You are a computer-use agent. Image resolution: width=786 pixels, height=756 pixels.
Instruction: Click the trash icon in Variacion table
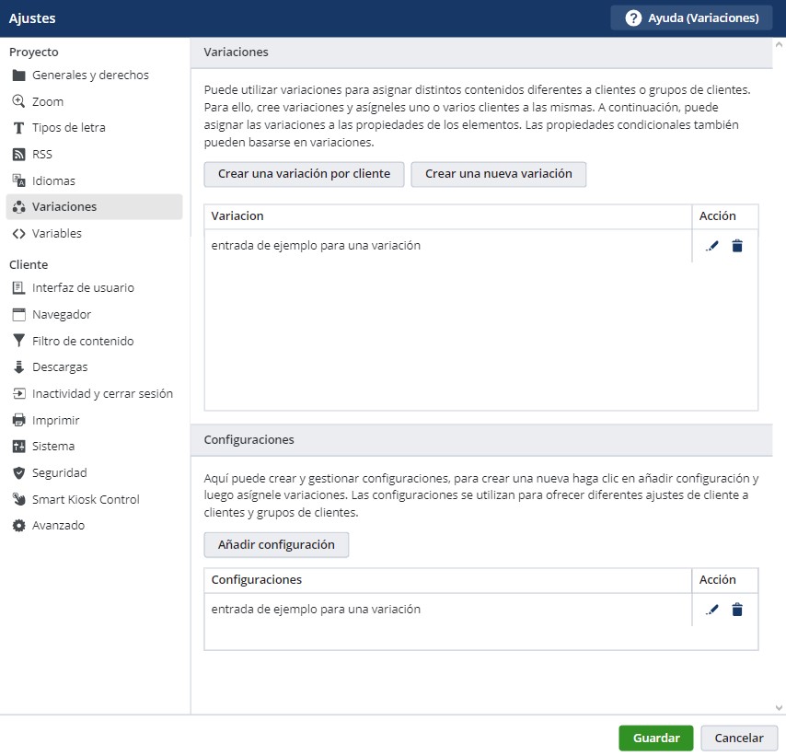tap(737, 246)
